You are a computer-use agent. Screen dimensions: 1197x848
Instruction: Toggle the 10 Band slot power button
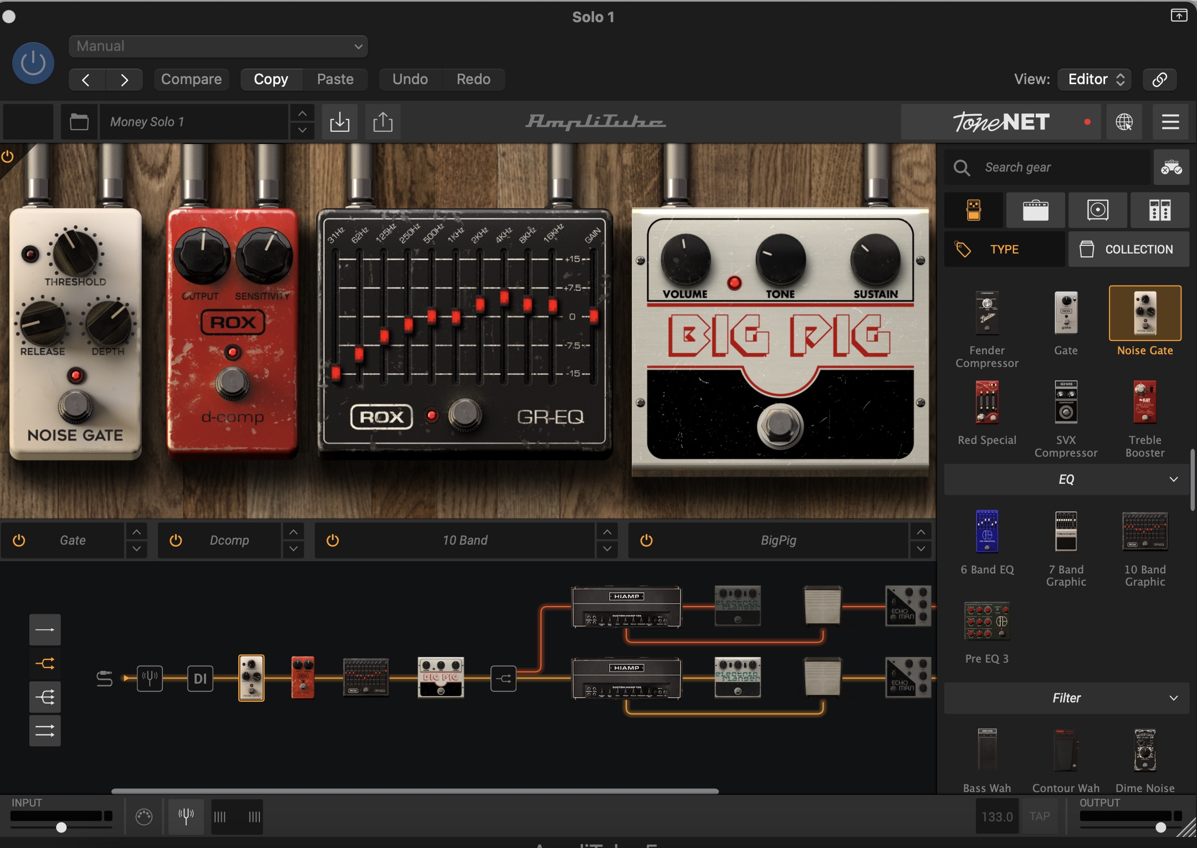[332, 540]
